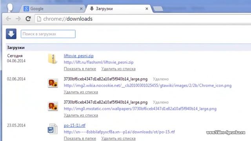Focus the chrome://downloads address bar

pos(143,19)
